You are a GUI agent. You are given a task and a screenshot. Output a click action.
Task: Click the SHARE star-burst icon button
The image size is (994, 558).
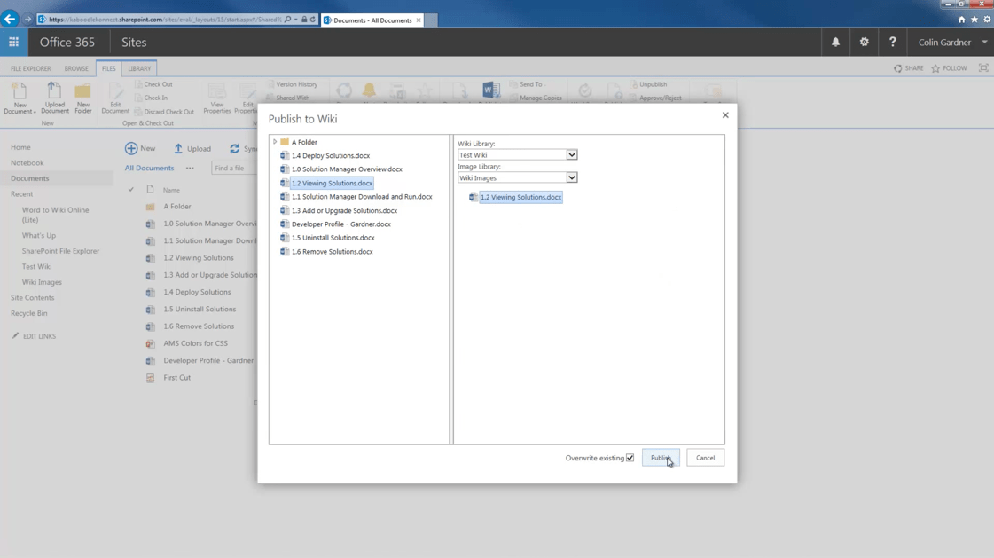coord(908,67)
